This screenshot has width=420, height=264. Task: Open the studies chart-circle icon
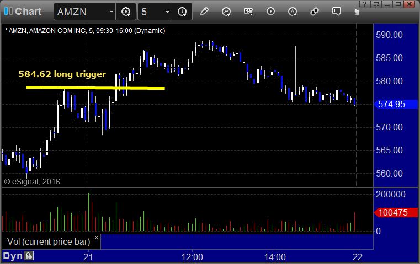(226, 12)
